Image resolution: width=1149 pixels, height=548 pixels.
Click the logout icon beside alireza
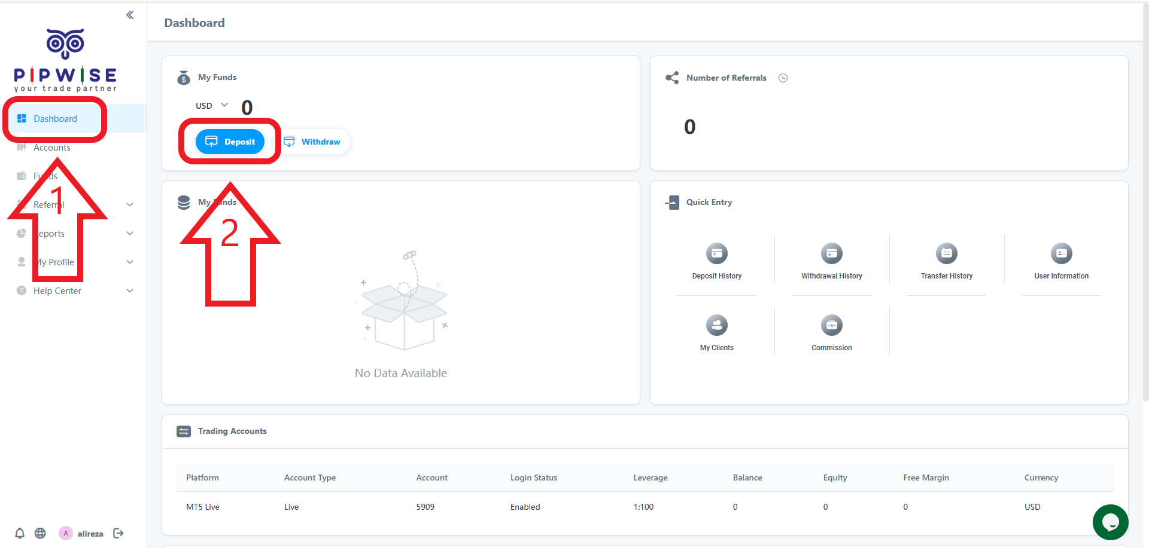118,533
